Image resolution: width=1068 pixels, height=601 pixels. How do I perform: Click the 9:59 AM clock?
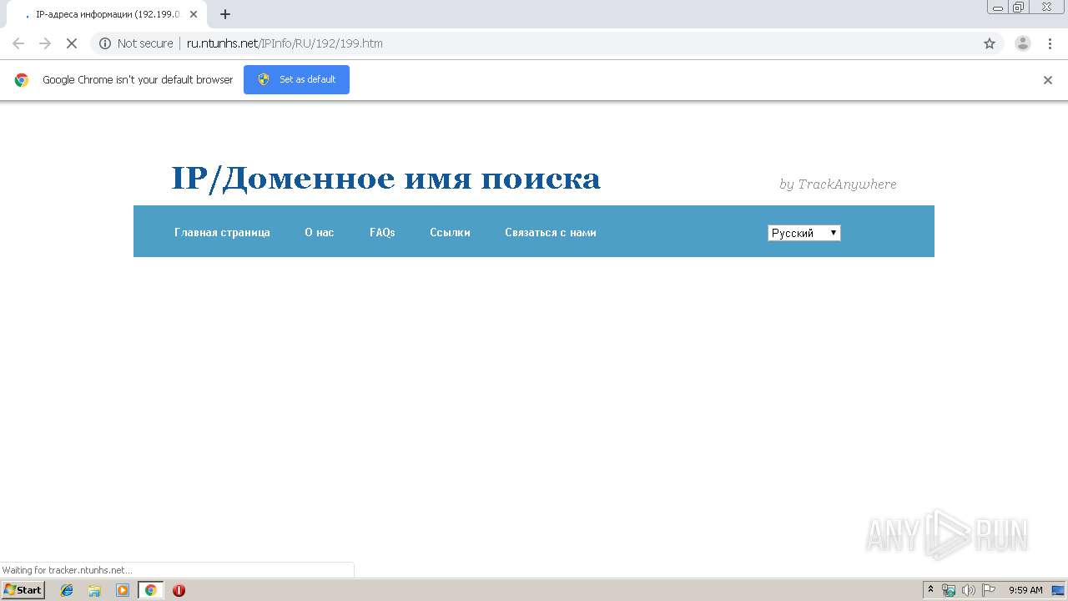coord(1025,590)
